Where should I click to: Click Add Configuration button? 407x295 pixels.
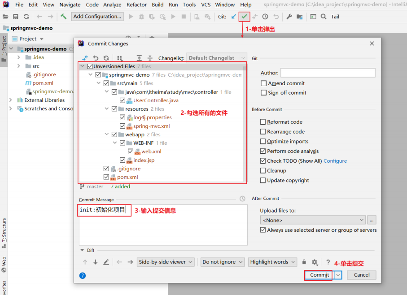[x=97, y=16]
